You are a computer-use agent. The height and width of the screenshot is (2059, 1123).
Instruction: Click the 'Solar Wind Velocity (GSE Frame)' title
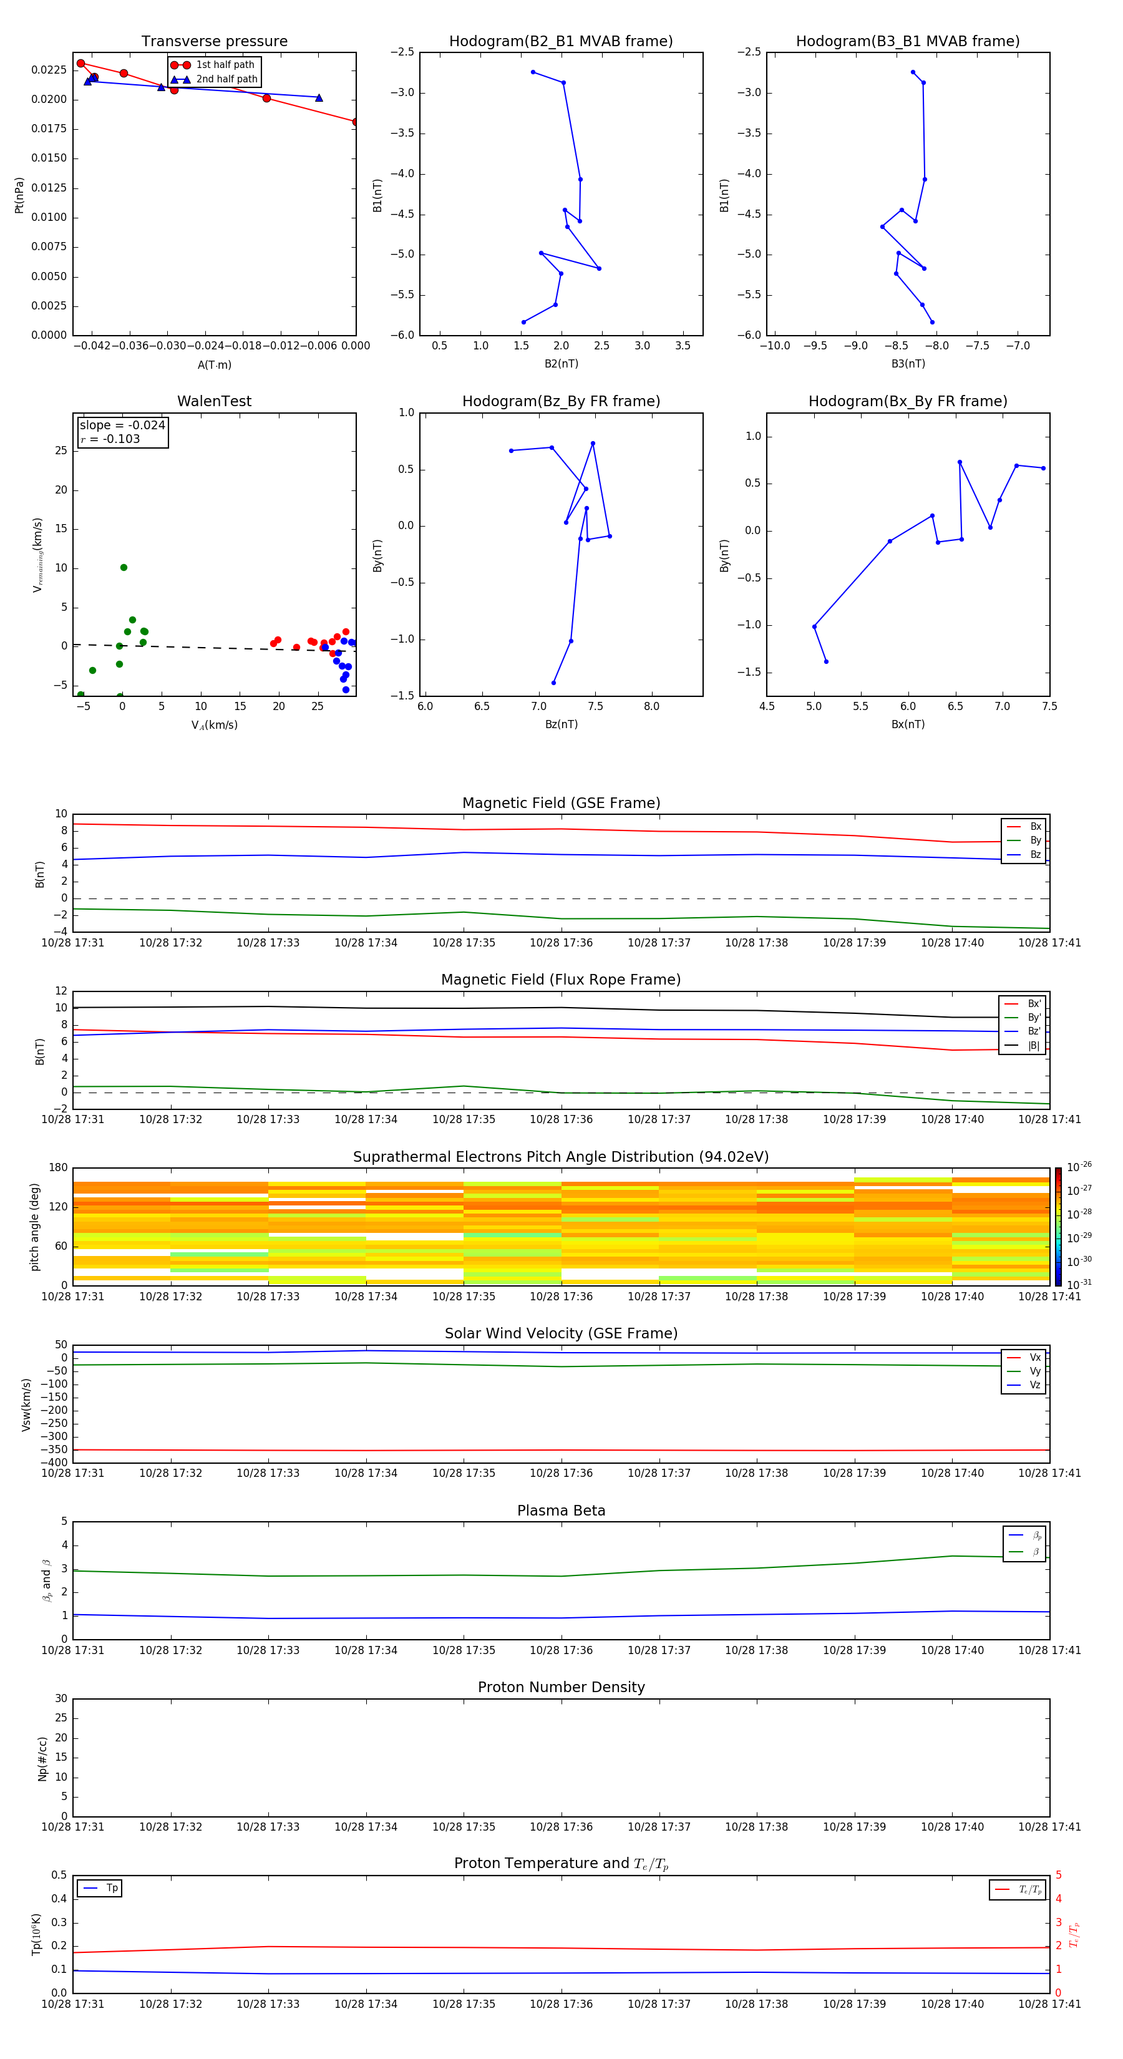coord(561,1333)
